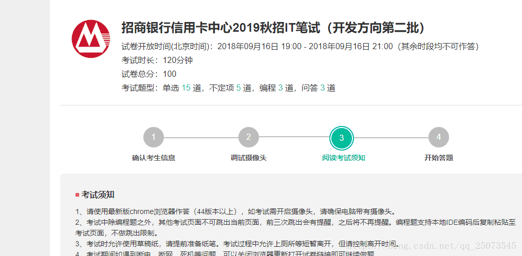The width and height of the screenshot is (522, 256).
Task: Click the 试卷总分：100 text
Action: (x=149, y=74)
